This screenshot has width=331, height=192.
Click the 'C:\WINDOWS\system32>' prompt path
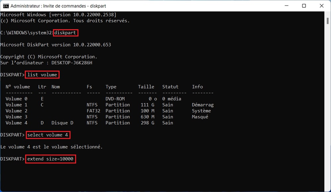pyautogui.click(x=26, y=33)
